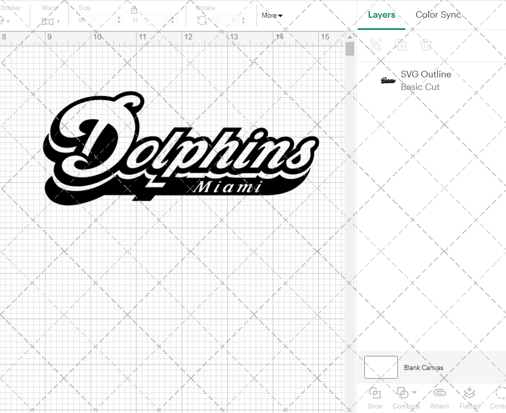Toggle the size lock aspect ratio
Screen dimensions: 506x413
[x=134, y=10]
